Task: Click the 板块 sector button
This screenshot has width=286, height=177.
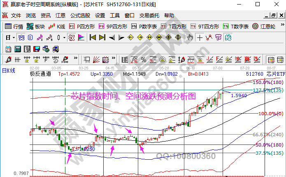Action: pyautogui.click(x=35, y=26)
